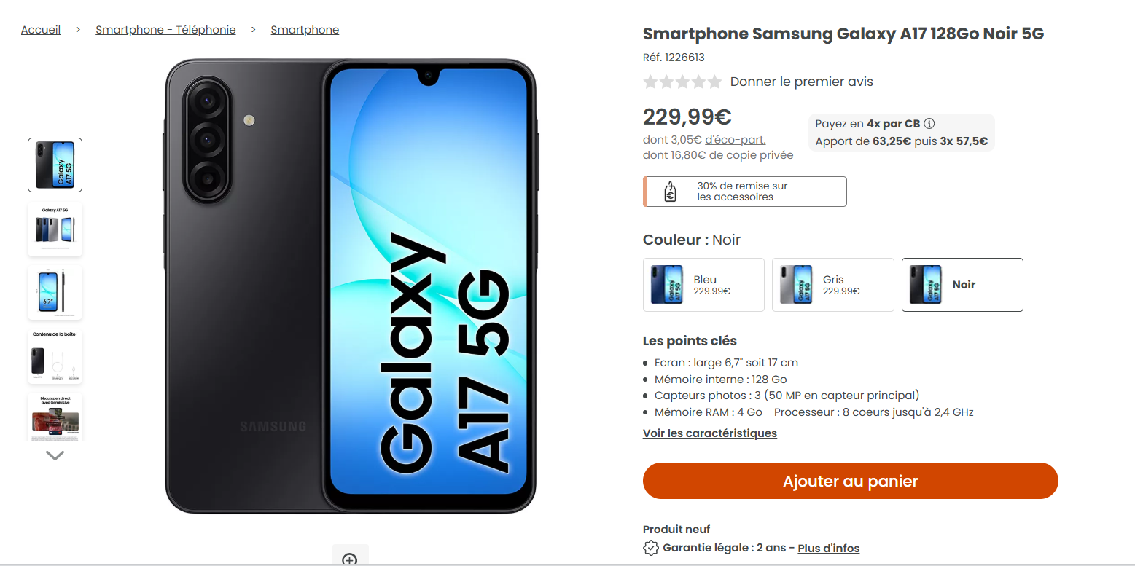The width and height of the screenshot is (1135, 566).
Task: Click the zoom magnifier icon below phone image
Action: click(350, 557)
